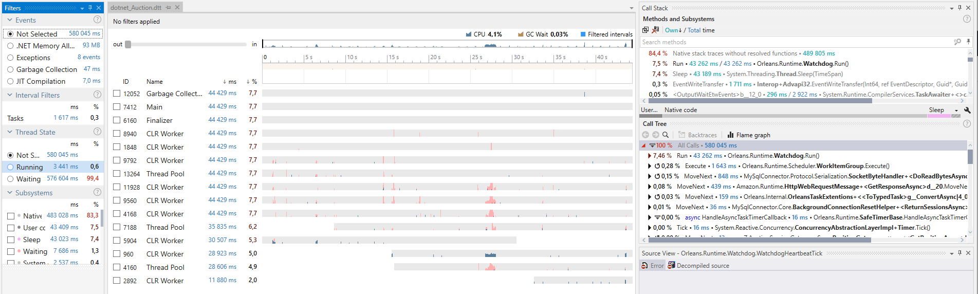Show help for Subsystems section
Screen dimensions: 978x294
[97, 192]
